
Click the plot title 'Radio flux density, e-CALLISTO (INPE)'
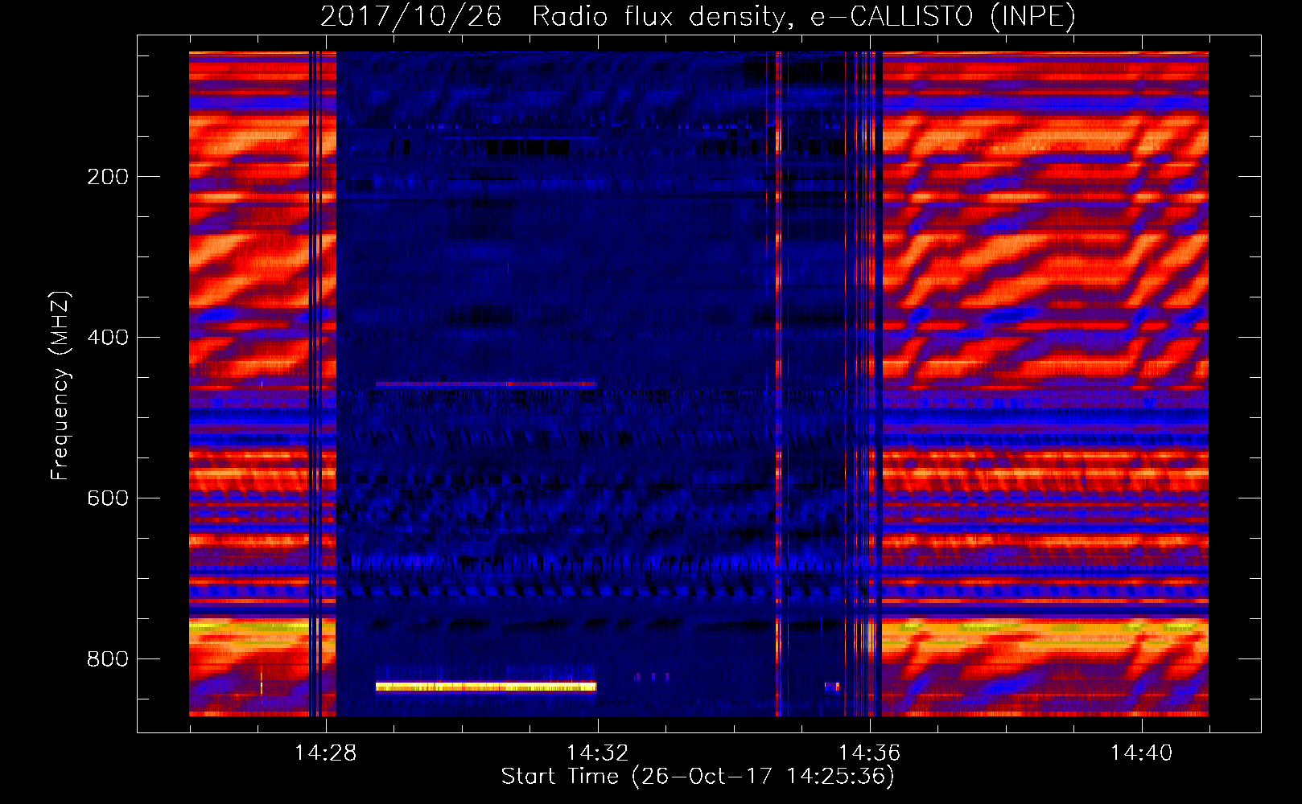click(804, 17)
